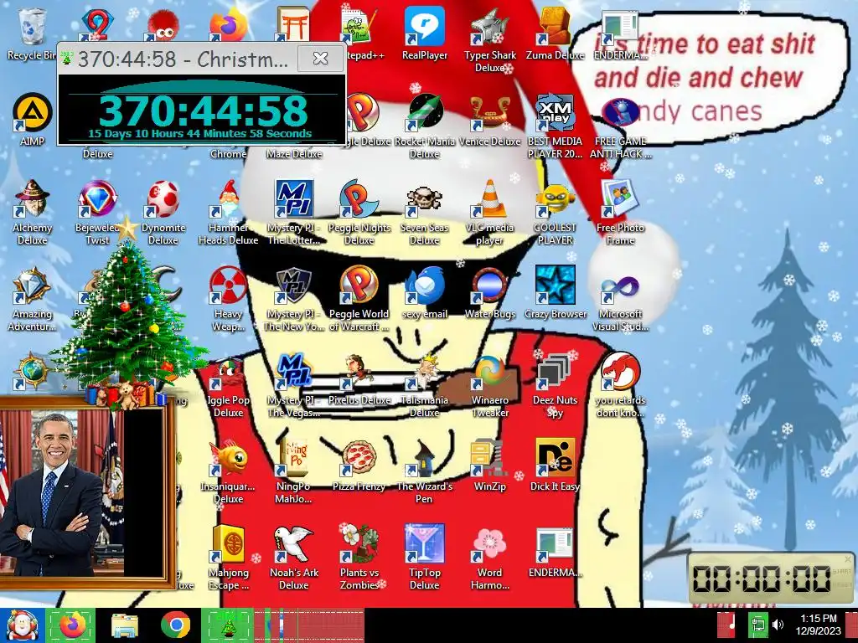The height and width of the screenshot is (643, 858).
Task: Open the sexy email Thunderbird icon
Action: 425,292
